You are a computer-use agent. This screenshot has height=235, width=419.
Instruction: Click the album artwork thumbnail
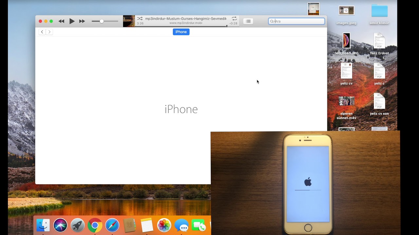[129, 21]
